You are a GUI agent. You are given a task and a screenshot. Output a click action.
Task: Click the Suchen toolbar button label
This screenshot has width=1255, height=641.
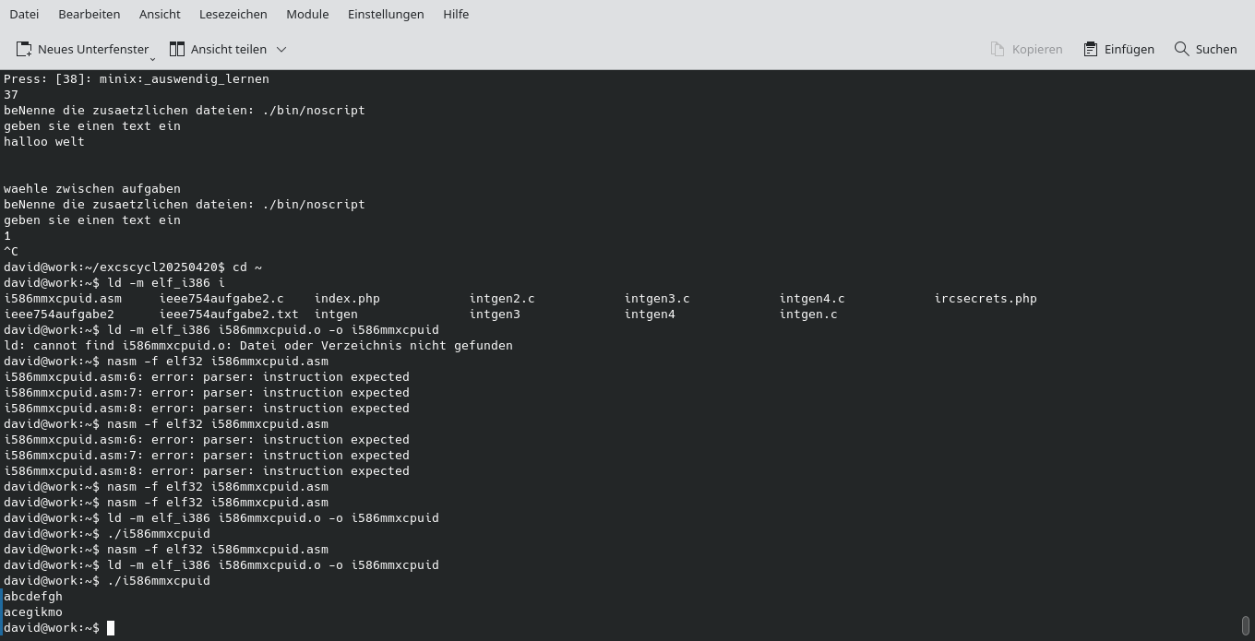[1216, 49]
